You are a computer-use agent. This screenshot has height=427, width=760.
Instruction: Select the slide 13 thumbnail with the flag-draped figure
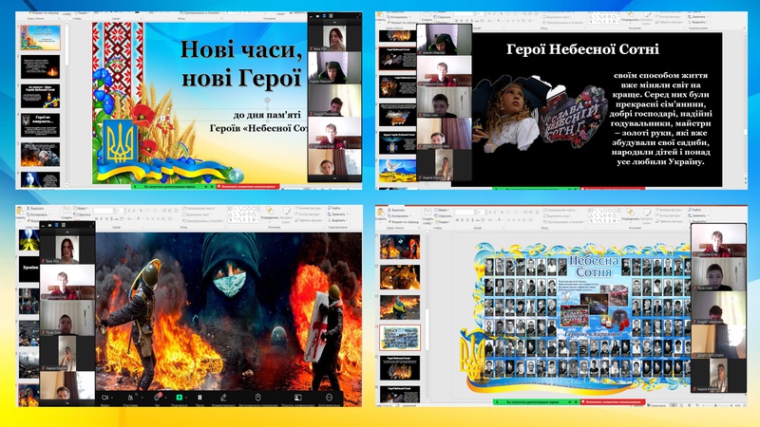(x=400, y=307)
